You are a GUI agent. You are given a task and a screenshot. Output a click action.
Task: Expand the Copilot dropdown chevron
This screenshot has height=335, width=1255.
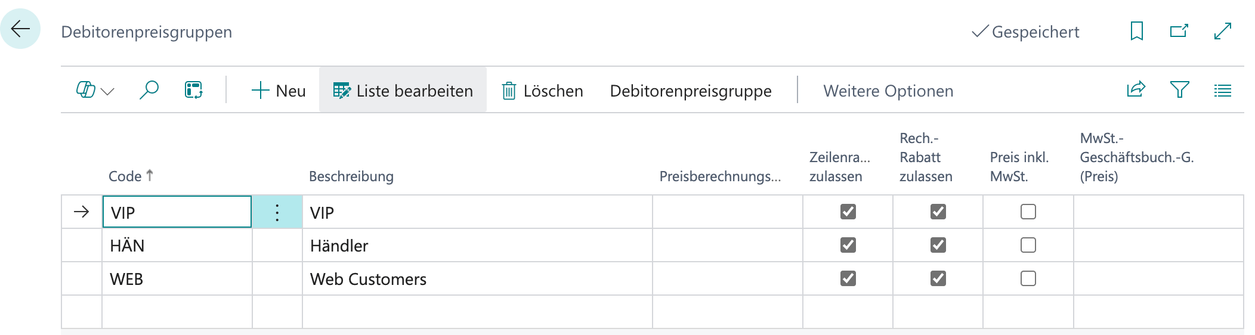coord(108,91)
